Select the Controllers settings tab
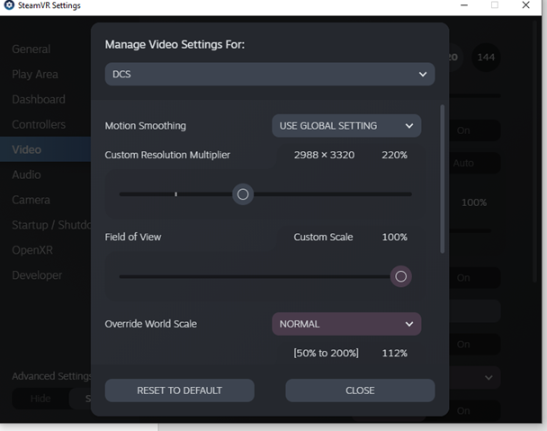 [39, 124]
